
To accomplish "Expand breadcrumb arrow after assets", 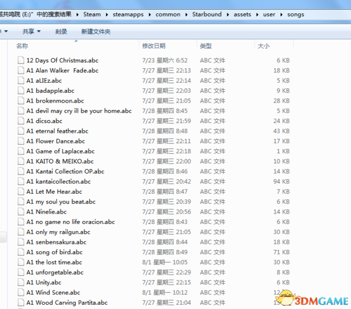I will coord(257,14).
